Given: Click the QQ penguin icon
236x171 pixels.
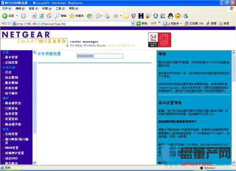Looking at the screenshot, I should coord(170,16).
